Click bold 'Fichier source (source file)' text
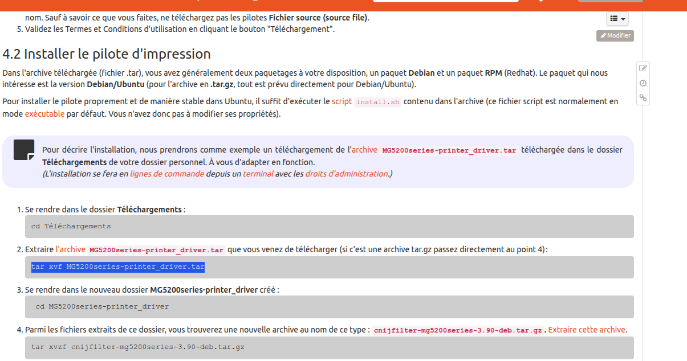 (318, 18)
